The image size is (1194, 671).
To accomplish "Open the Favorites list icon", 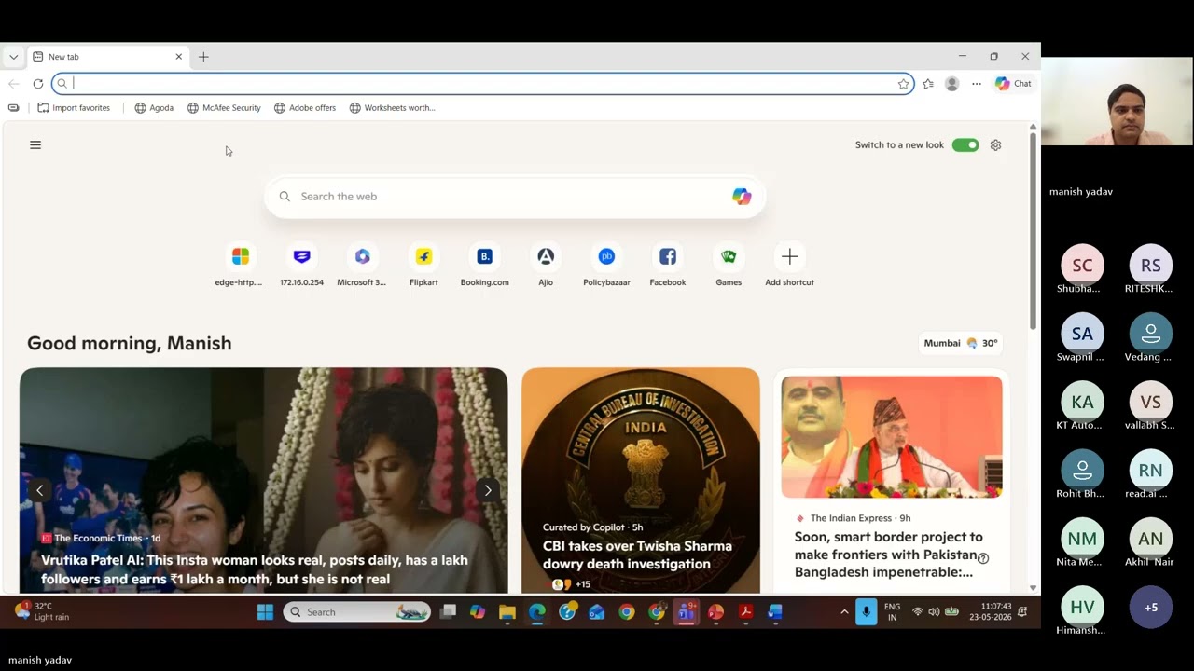I will [x=928, y=84].
